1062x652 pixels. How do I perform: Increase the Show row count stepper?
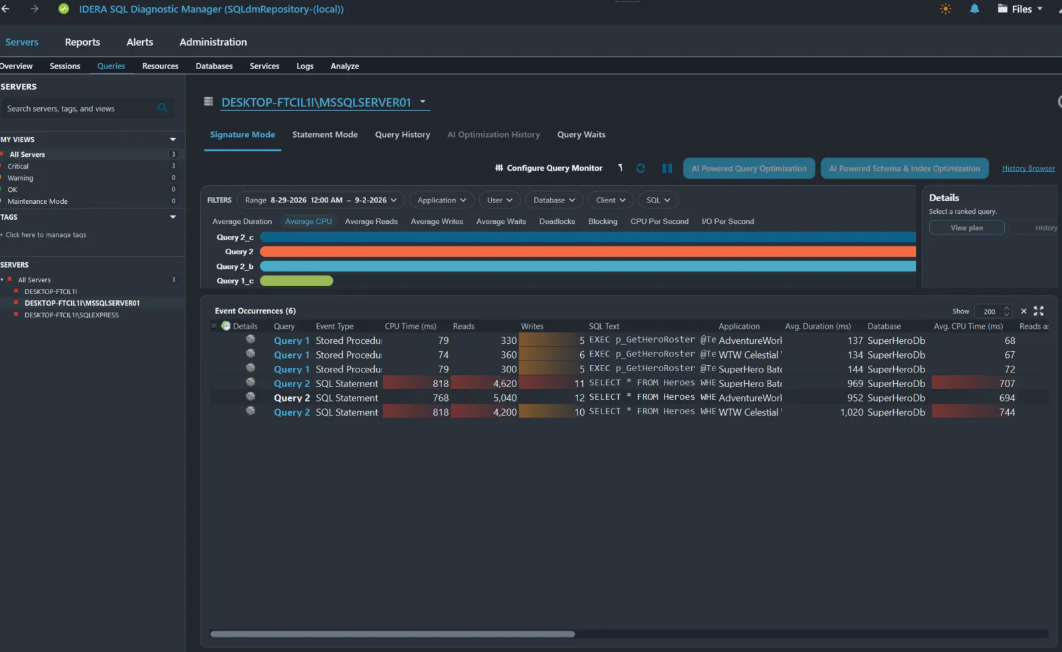1006,308
